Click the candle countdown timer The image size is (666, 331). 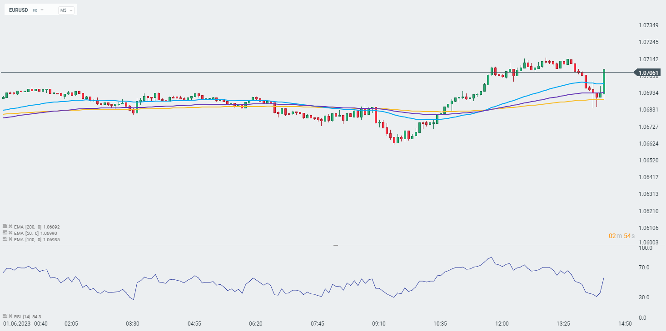pos(621,236)
